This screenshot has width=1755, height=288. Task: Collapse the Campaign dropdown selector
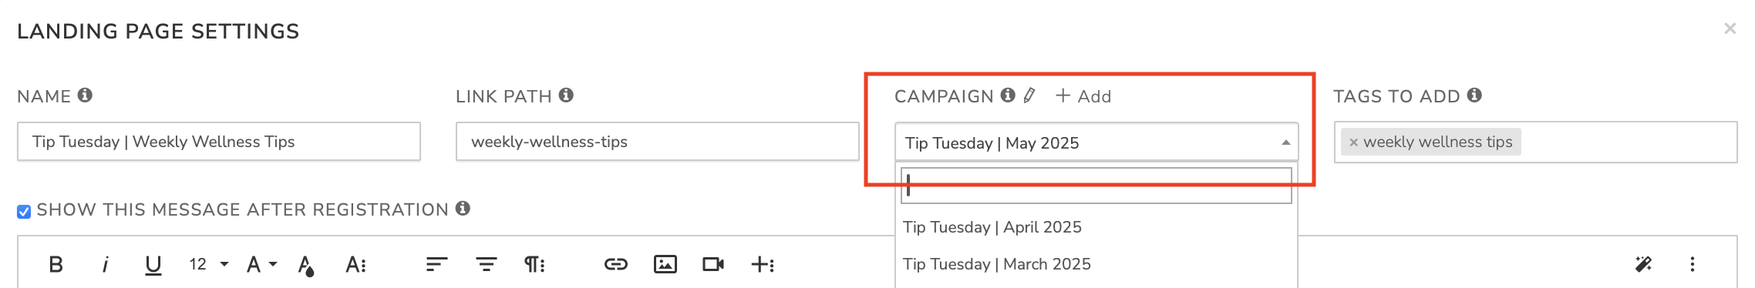(1096, 142)
